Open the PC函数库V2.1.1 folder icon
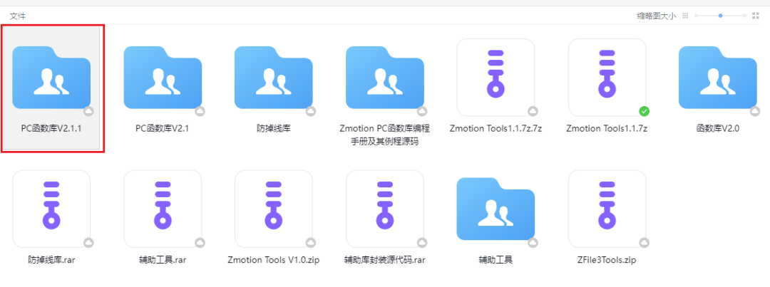 51,77
